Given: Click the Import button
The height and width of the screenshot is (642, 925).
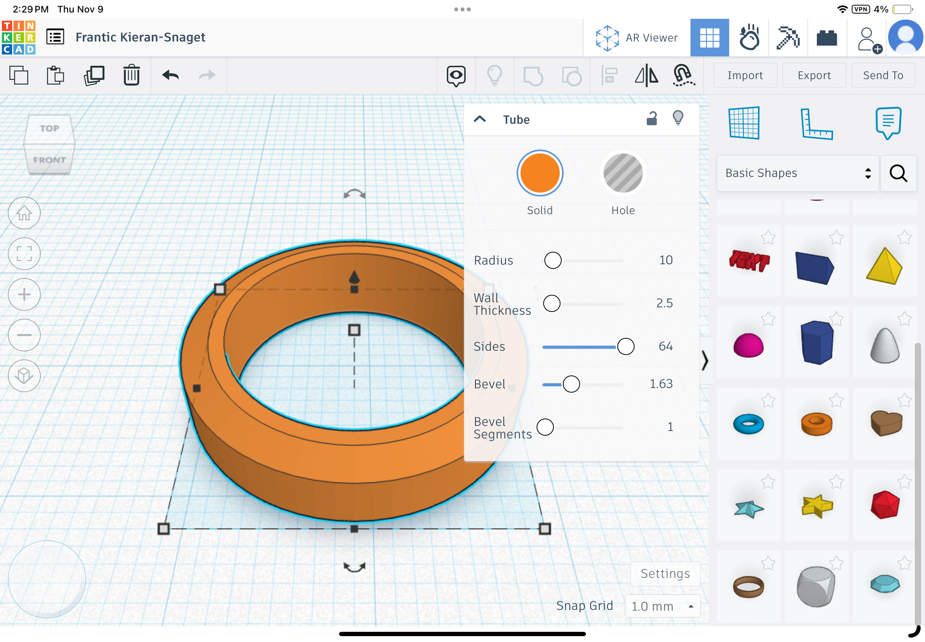Looking at the screenshot, I should click(x=745, y=75).
